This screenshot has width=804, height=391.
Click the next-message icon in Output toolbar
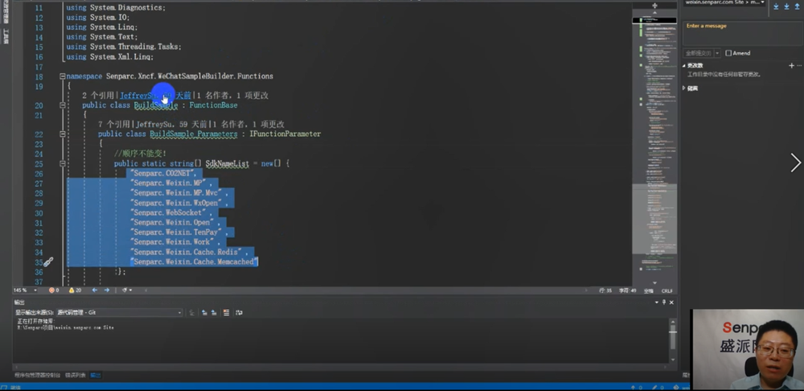pyautogui.click(x=214, y=312)
